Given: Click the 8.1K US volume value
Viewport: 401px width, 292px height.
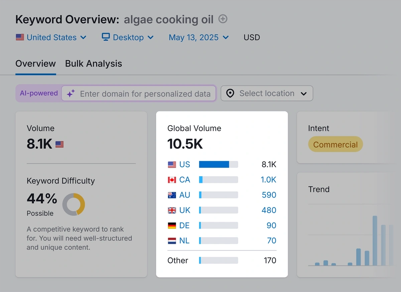Looking at the screenshot, I should click(x=269, y=165).
